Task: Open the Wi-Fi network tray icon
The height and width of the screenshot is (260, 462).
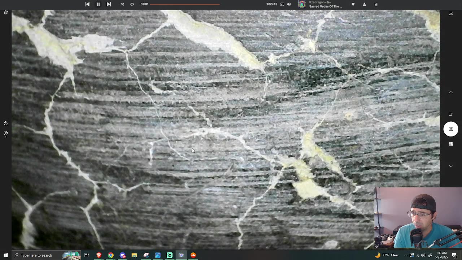Action: (418, 255)
